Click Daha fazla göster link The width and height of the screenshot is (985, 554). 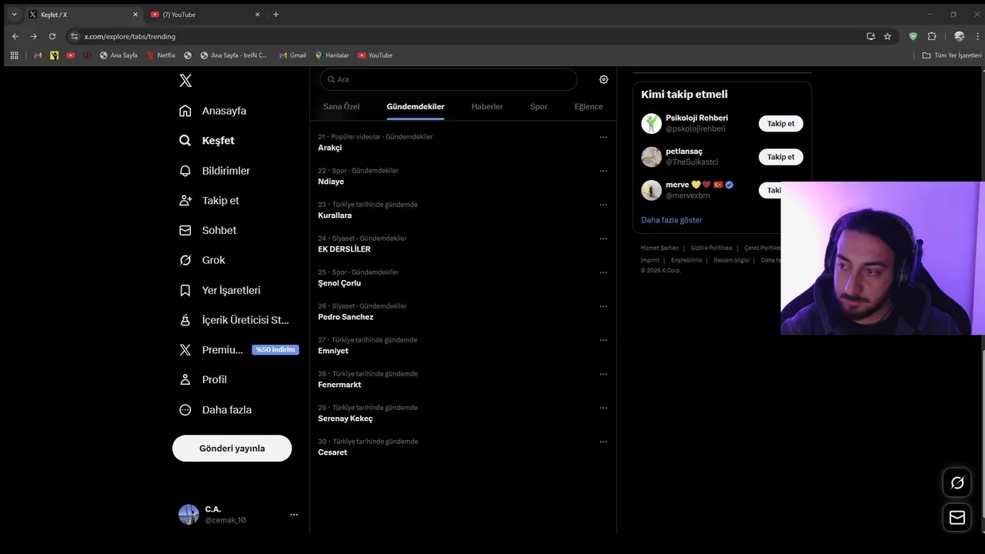pos(672,220)
